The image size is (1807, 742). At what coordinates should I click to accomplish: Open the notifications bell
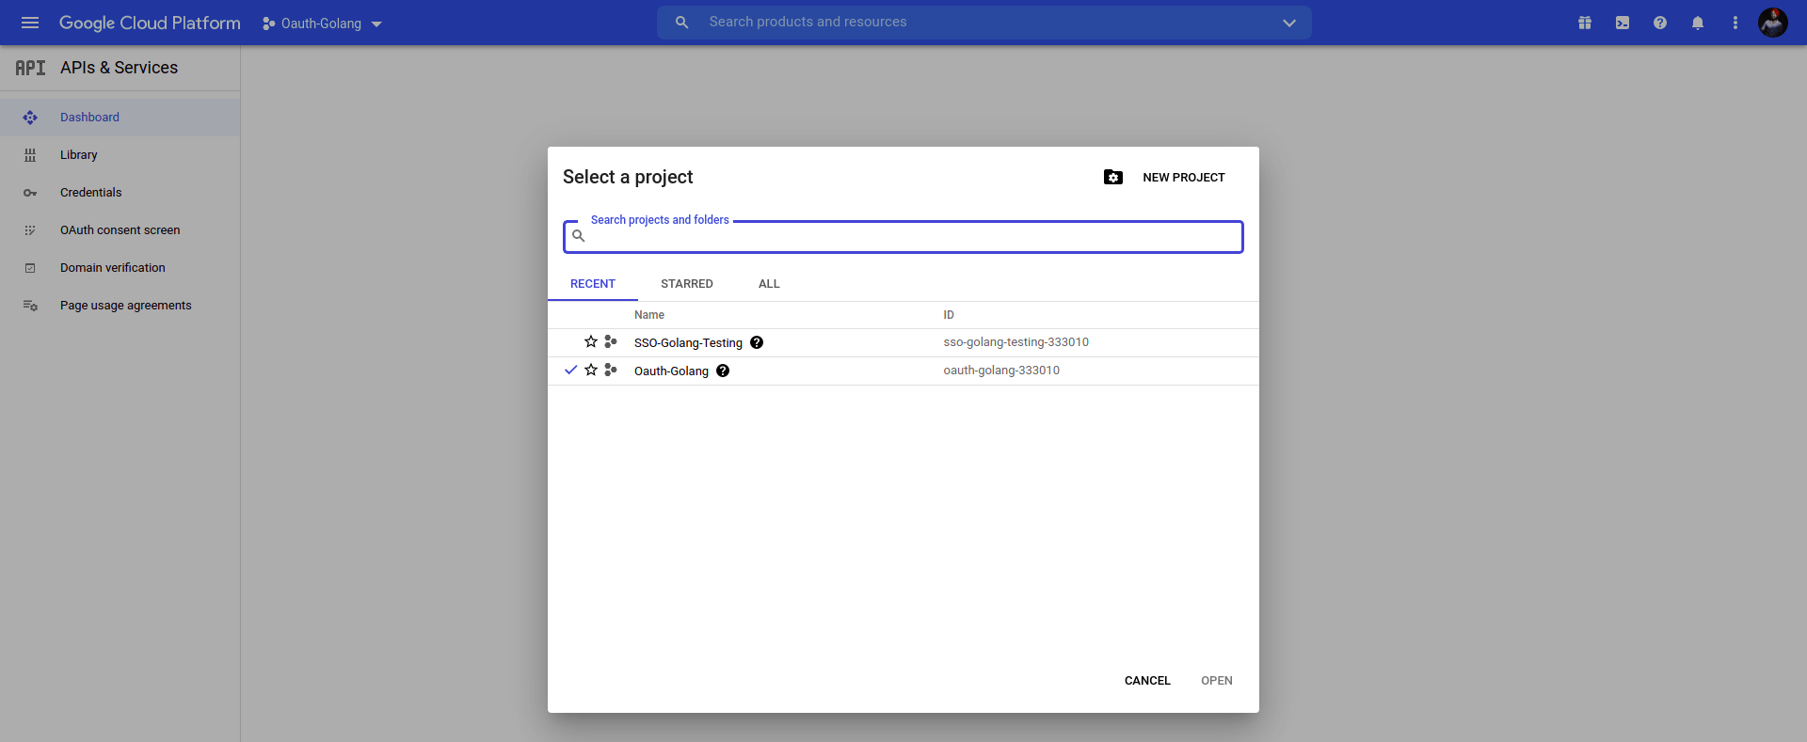(x=1698, y=23)
